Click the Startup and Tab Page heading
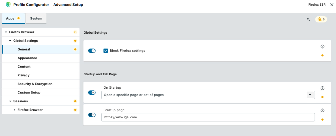Viewport: 336px width, 136px height. pyautogui.click(x=100, y=74)
